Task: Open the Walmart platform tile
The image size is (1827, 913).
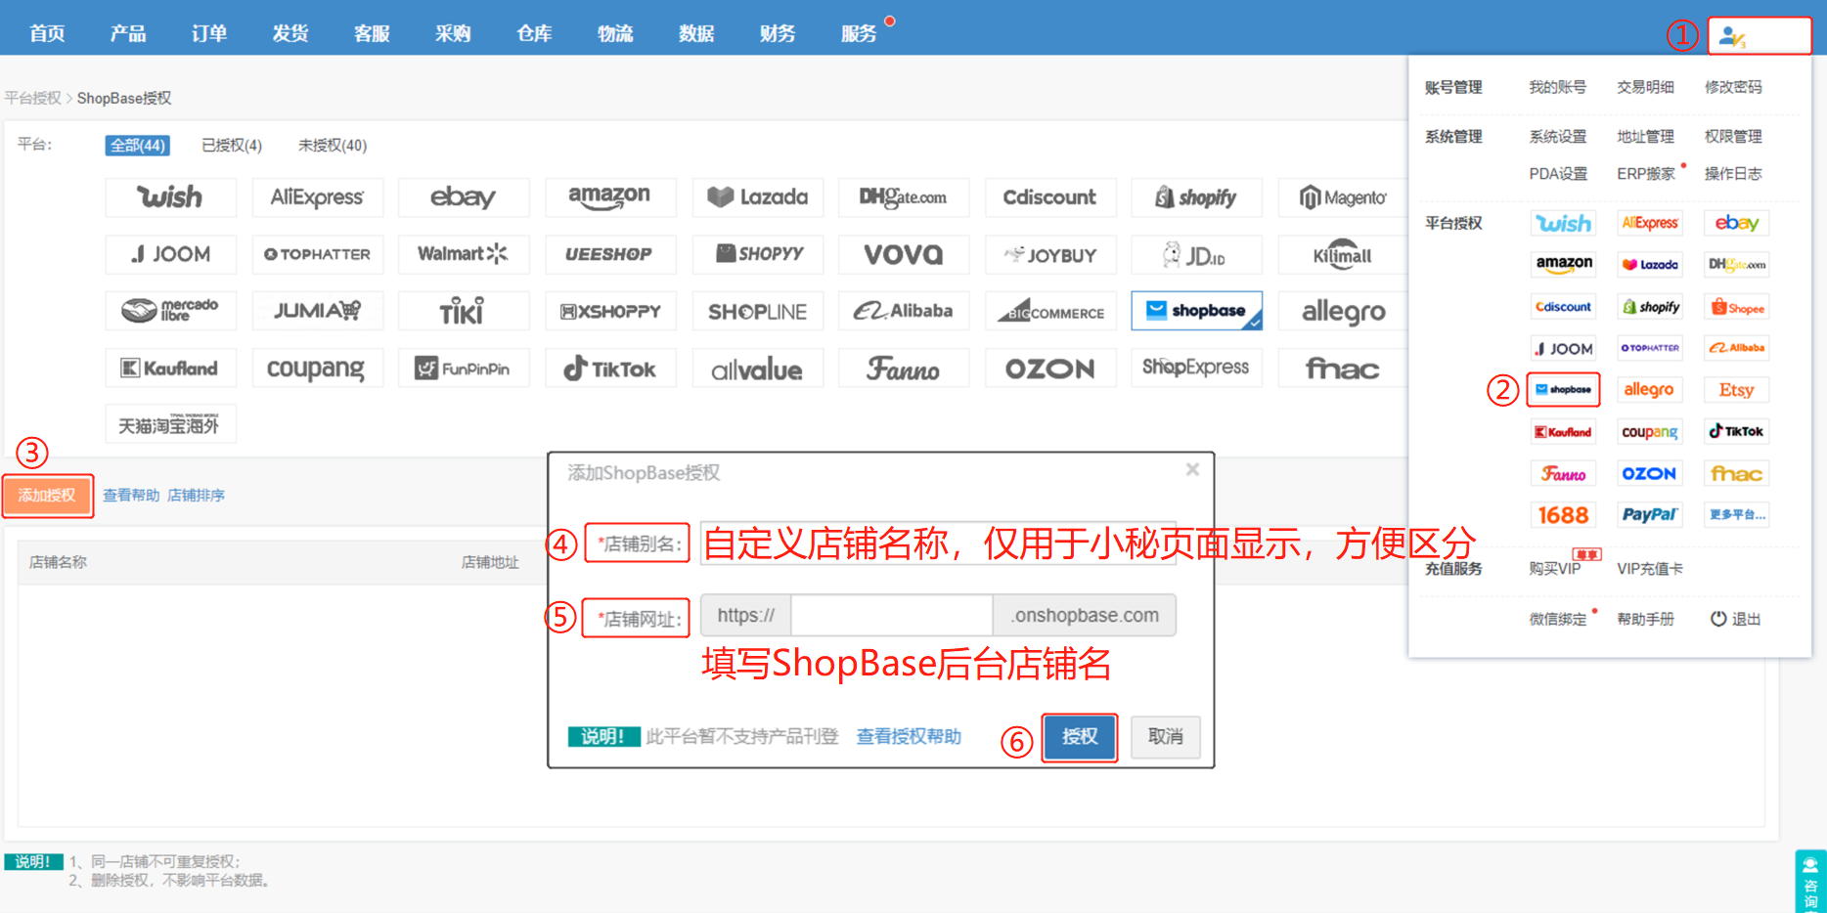Action: click(464, 254)
